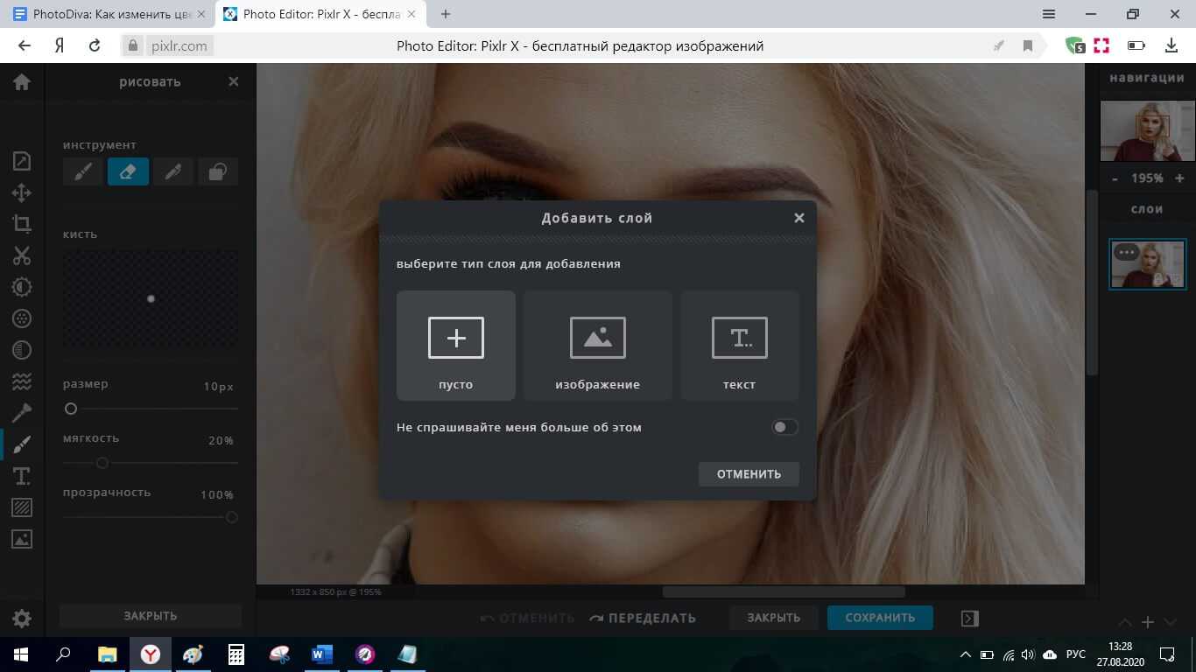
Task: Select the Crop tool in left sidebar
Action: [22, 224]
